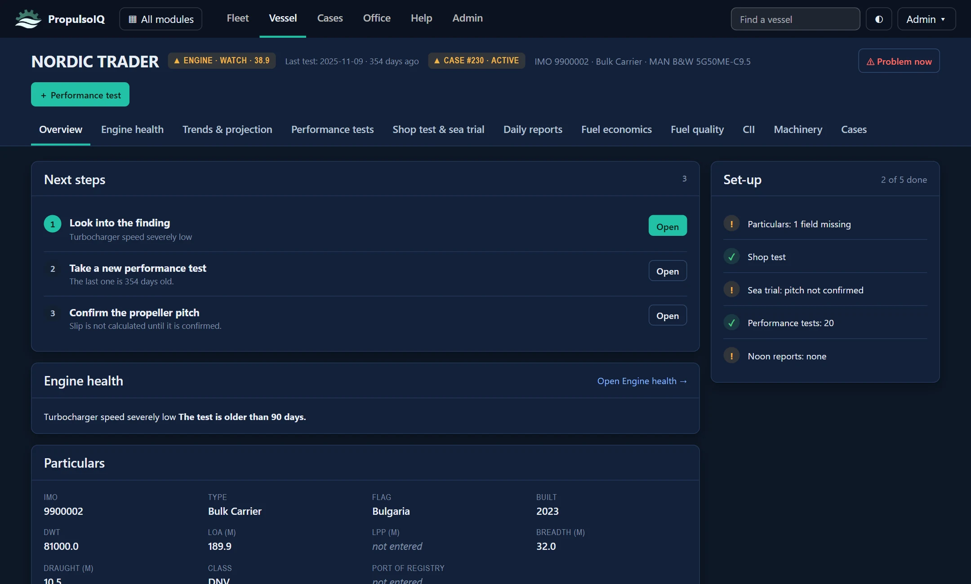
Task: Switch to the Daily reports tab
Action: point(533,129)
